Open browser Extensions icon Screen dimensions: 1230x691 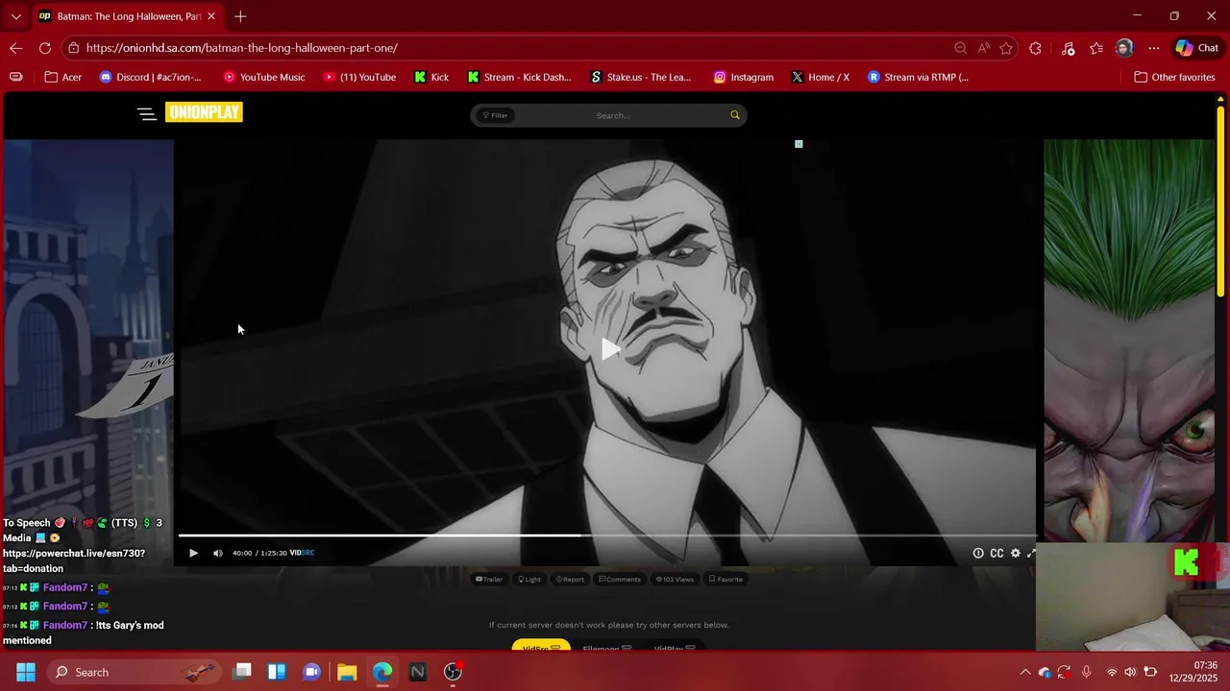[x=1035, y=48]
